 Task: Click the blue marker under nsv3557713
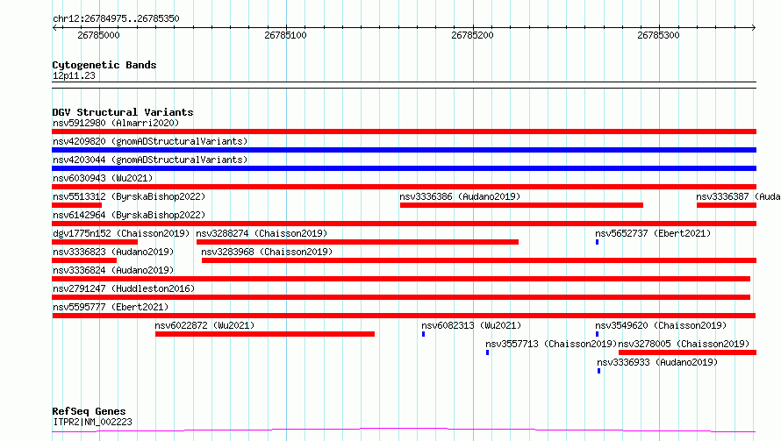(488, 352)
